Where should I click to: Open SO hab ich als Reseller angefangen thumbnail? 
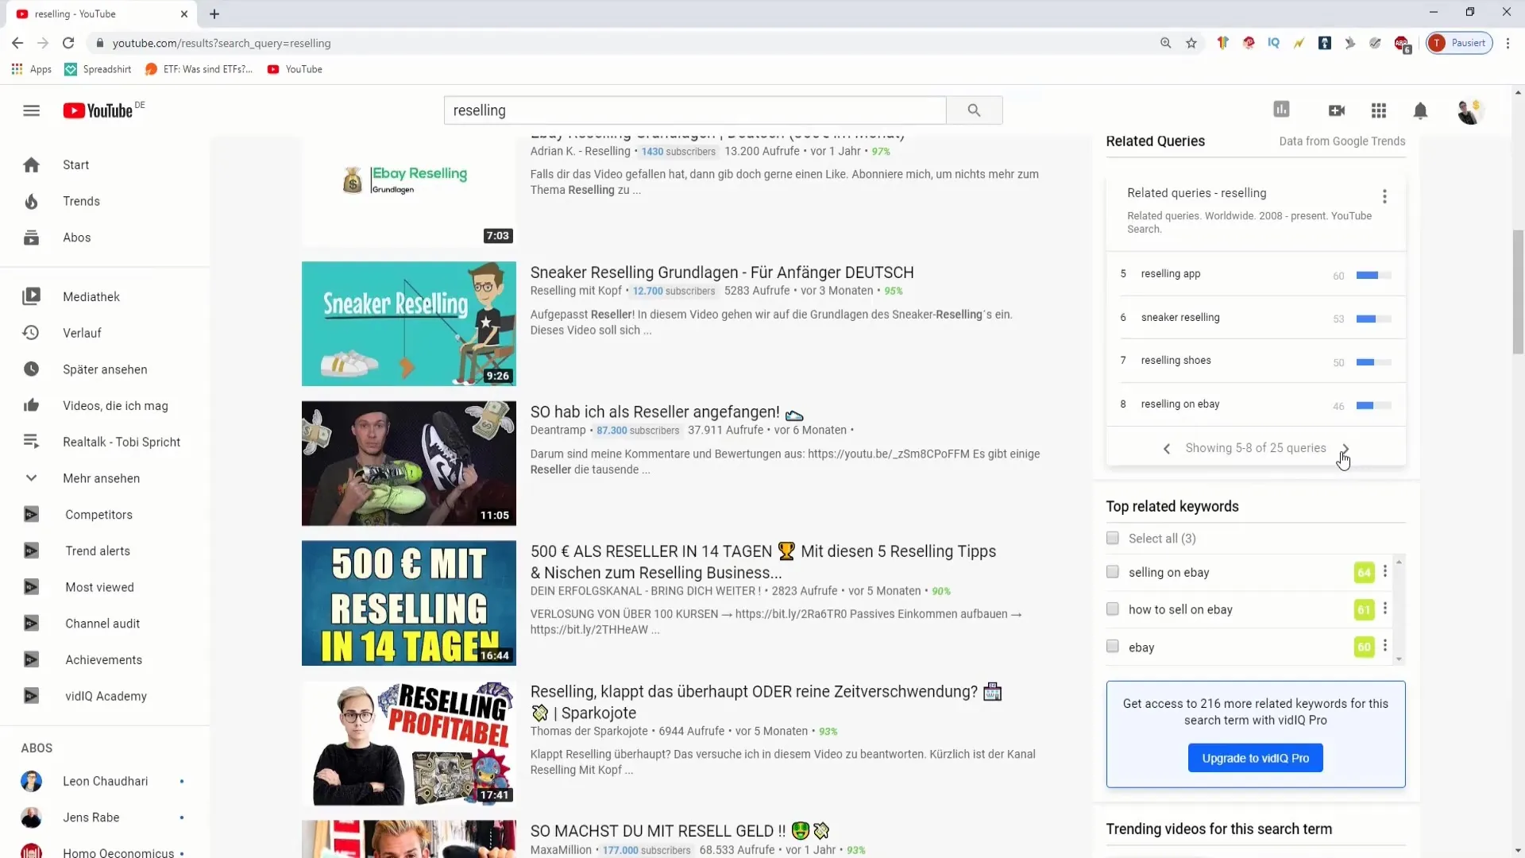click(408, 463)
